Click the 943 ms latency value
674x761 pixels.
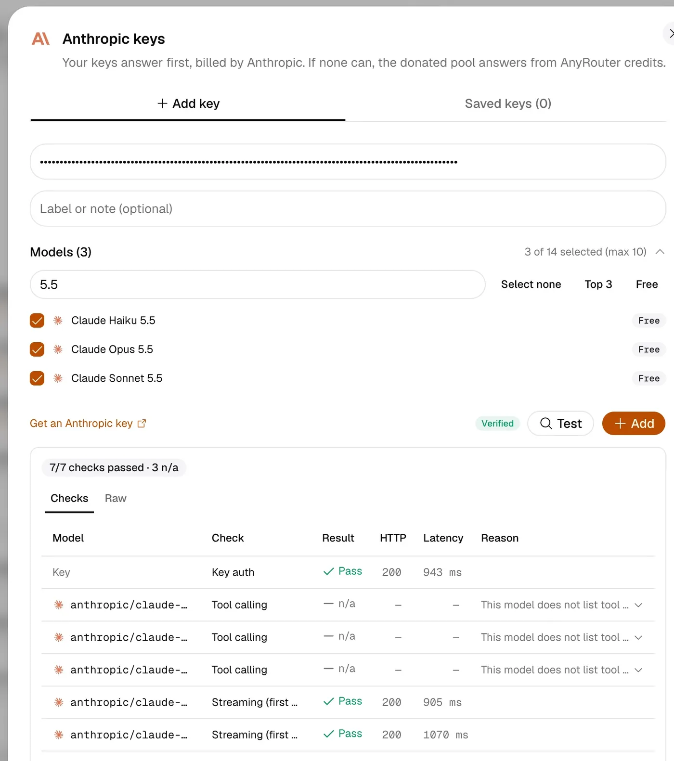click(x=442, y=572)
